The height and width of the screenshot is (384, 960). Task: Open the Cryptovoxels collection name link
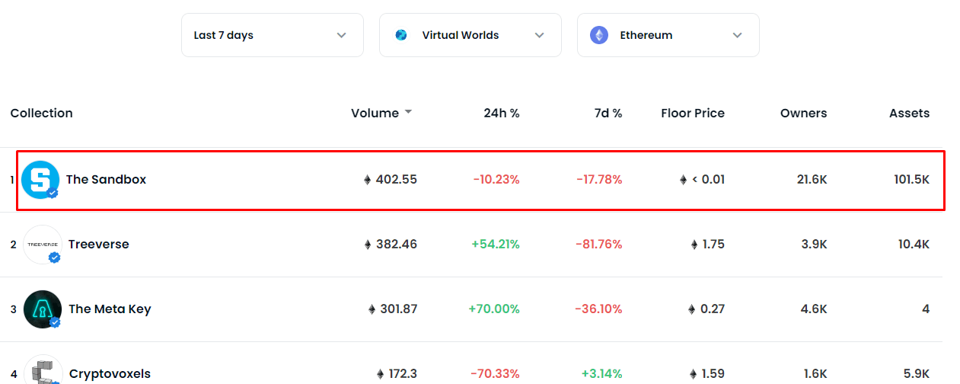click(x=110, y=374)
